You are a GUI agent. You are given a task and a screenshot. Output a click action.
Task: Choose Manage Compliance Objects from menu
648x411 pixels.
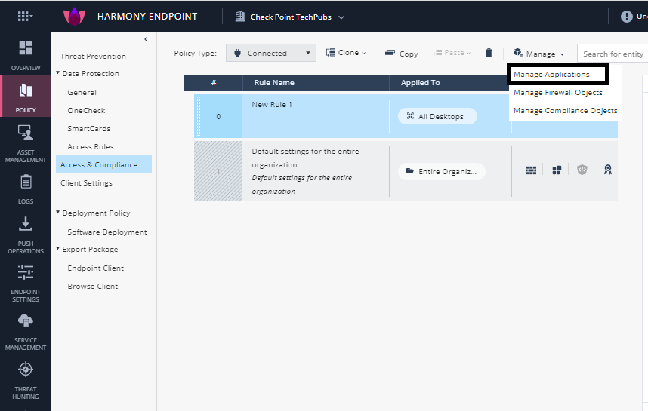(566, 111)
